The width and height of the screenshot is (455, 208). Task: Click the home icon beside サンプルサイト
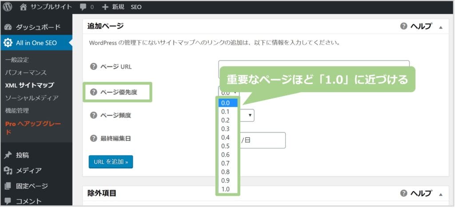(24, 7)
